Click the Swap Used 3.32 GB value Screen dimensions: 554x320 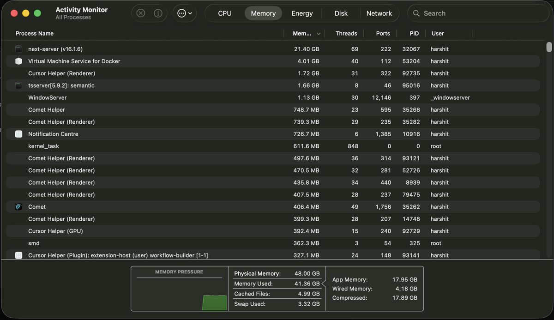tap(308, 304)
